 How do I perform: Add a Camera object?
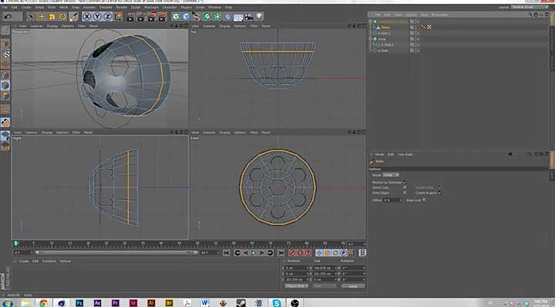(248, 16)
